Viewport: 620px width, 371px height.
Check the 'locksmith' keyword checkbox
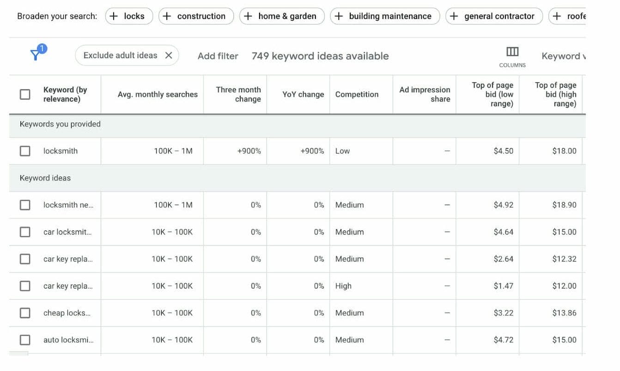25,151
